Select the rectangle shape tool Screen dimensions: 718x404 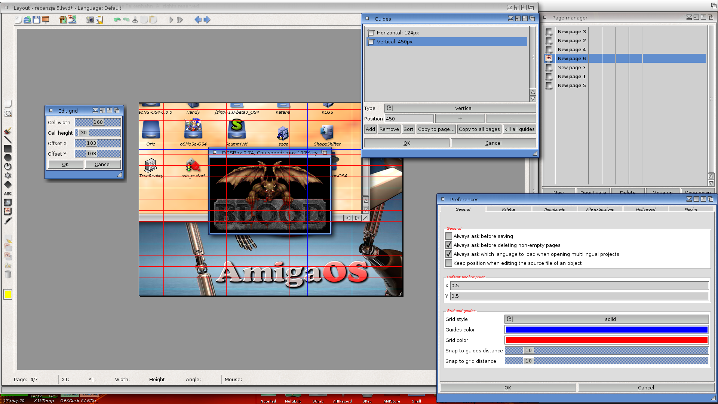pyautogui.click(x=8, y=149)
